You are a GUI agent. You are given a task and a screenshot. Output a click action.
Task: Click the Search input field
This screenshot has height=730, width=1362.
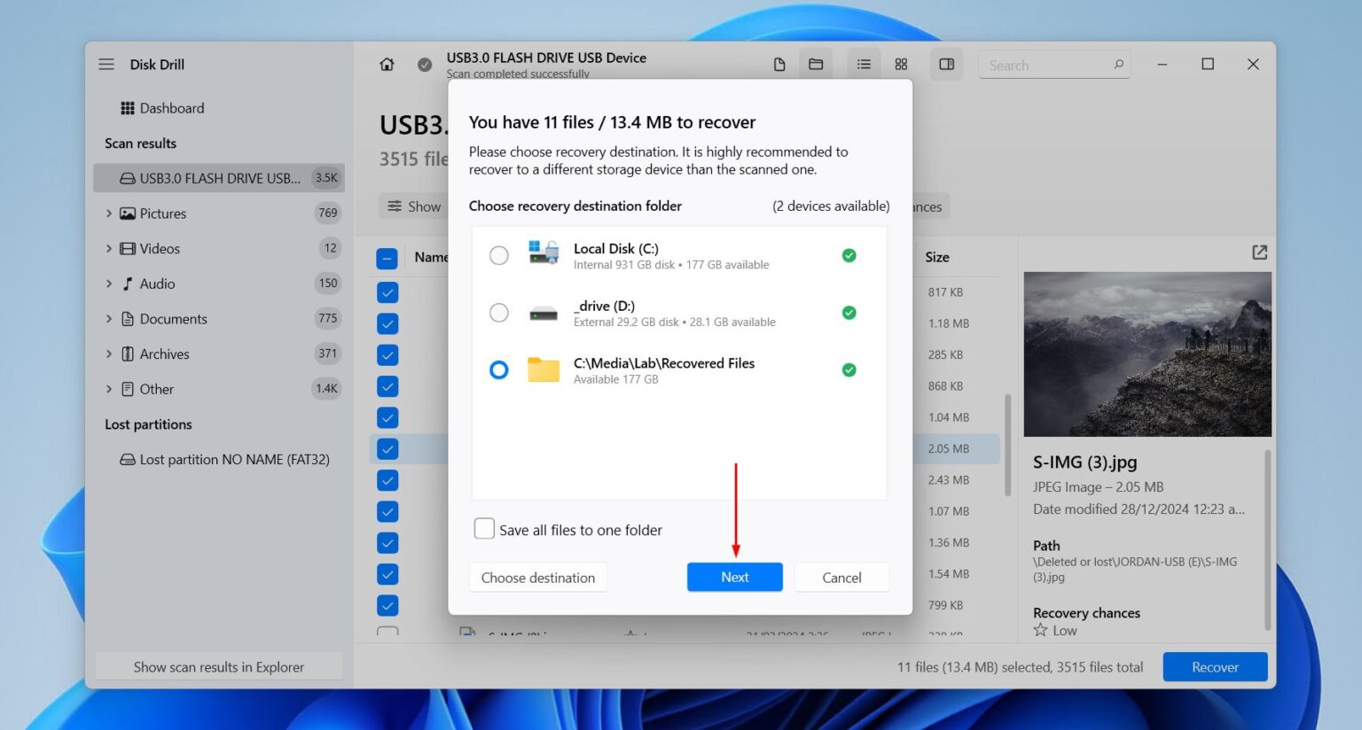coord(1046,64)
